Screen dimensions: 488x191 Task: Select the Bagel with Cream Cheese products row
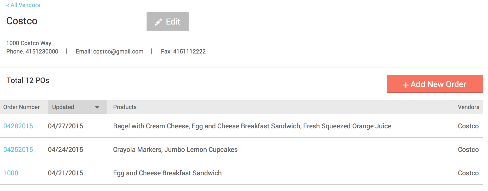pos(241,126)
